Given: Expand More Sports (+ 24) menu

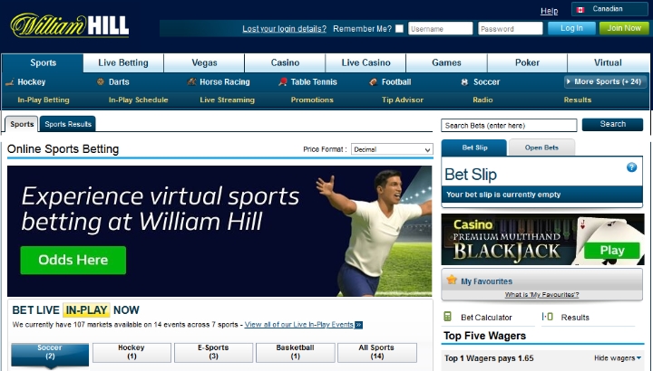Looking at the screenshot, I should point(605,81).
